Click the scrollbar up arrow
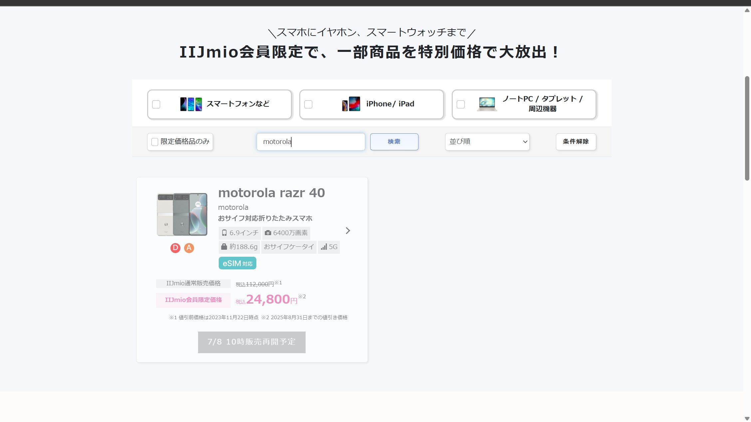The width and height of the screenshot is (751, 422). click(747, 10)
